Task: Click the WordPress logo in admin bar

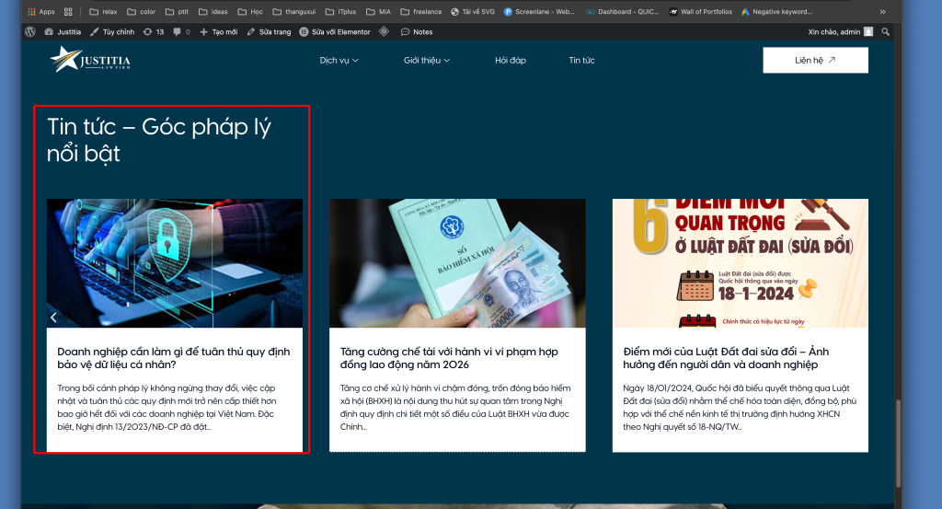Action: [30, 31]
